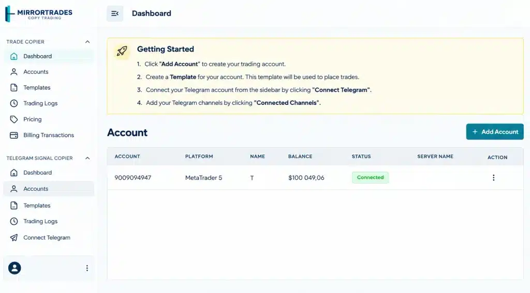
Task: Click the tag icon beside Pricing
Action: pos(14,119)
